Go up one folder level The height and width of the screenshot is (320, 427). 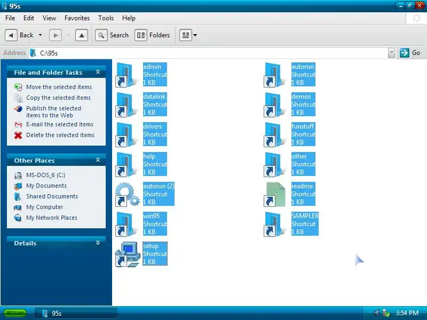(x=82, y=35)
